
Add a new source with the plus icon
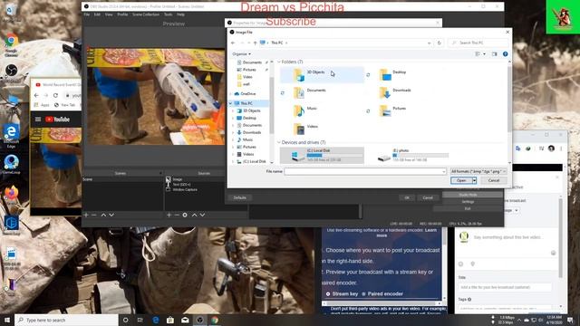click(x=169, y=215)
